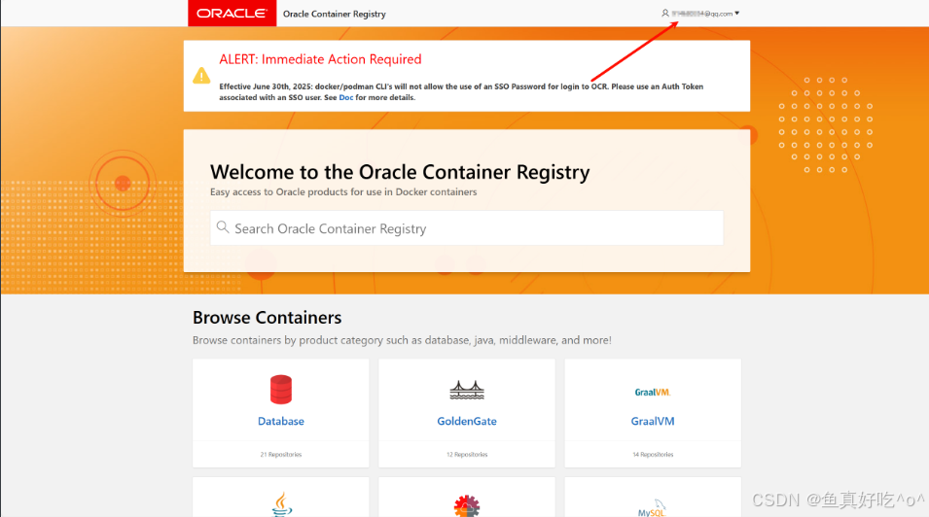929x517 pixels.
Task: Click 'Welcome to the Oracle Container Registry' heading
Action: coord(400,172)
